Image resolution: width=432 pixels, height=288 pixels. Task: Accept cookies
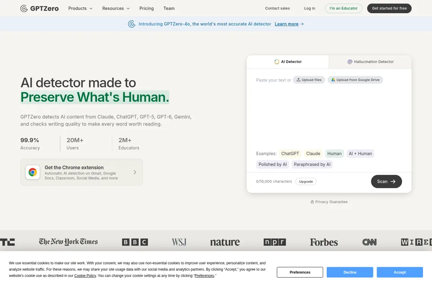click(400, 272)
